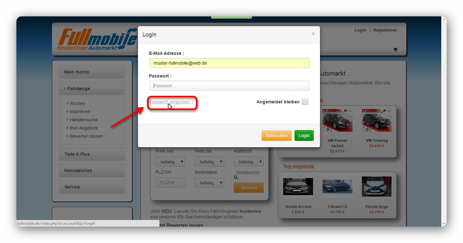Click the magnifier icon under Detailsuche
The height and width of the screenshot is (243, 463).
tap(236, 178)
